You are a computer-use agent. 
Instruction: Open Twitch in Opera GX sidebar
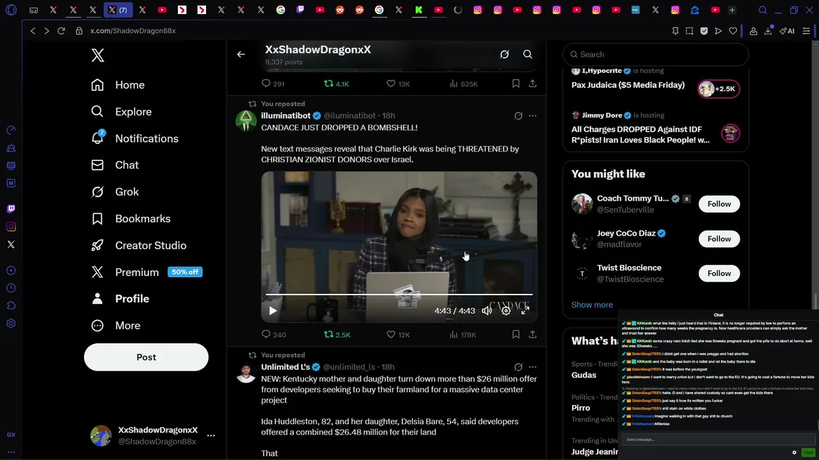11,209
